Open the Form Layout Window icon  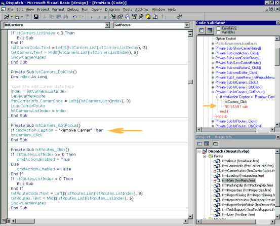click(x=127, y=17)
